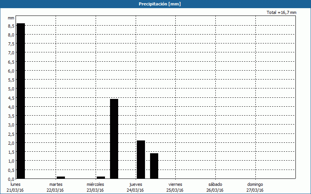Select the viernes 25/03/16 axis label

175,187
